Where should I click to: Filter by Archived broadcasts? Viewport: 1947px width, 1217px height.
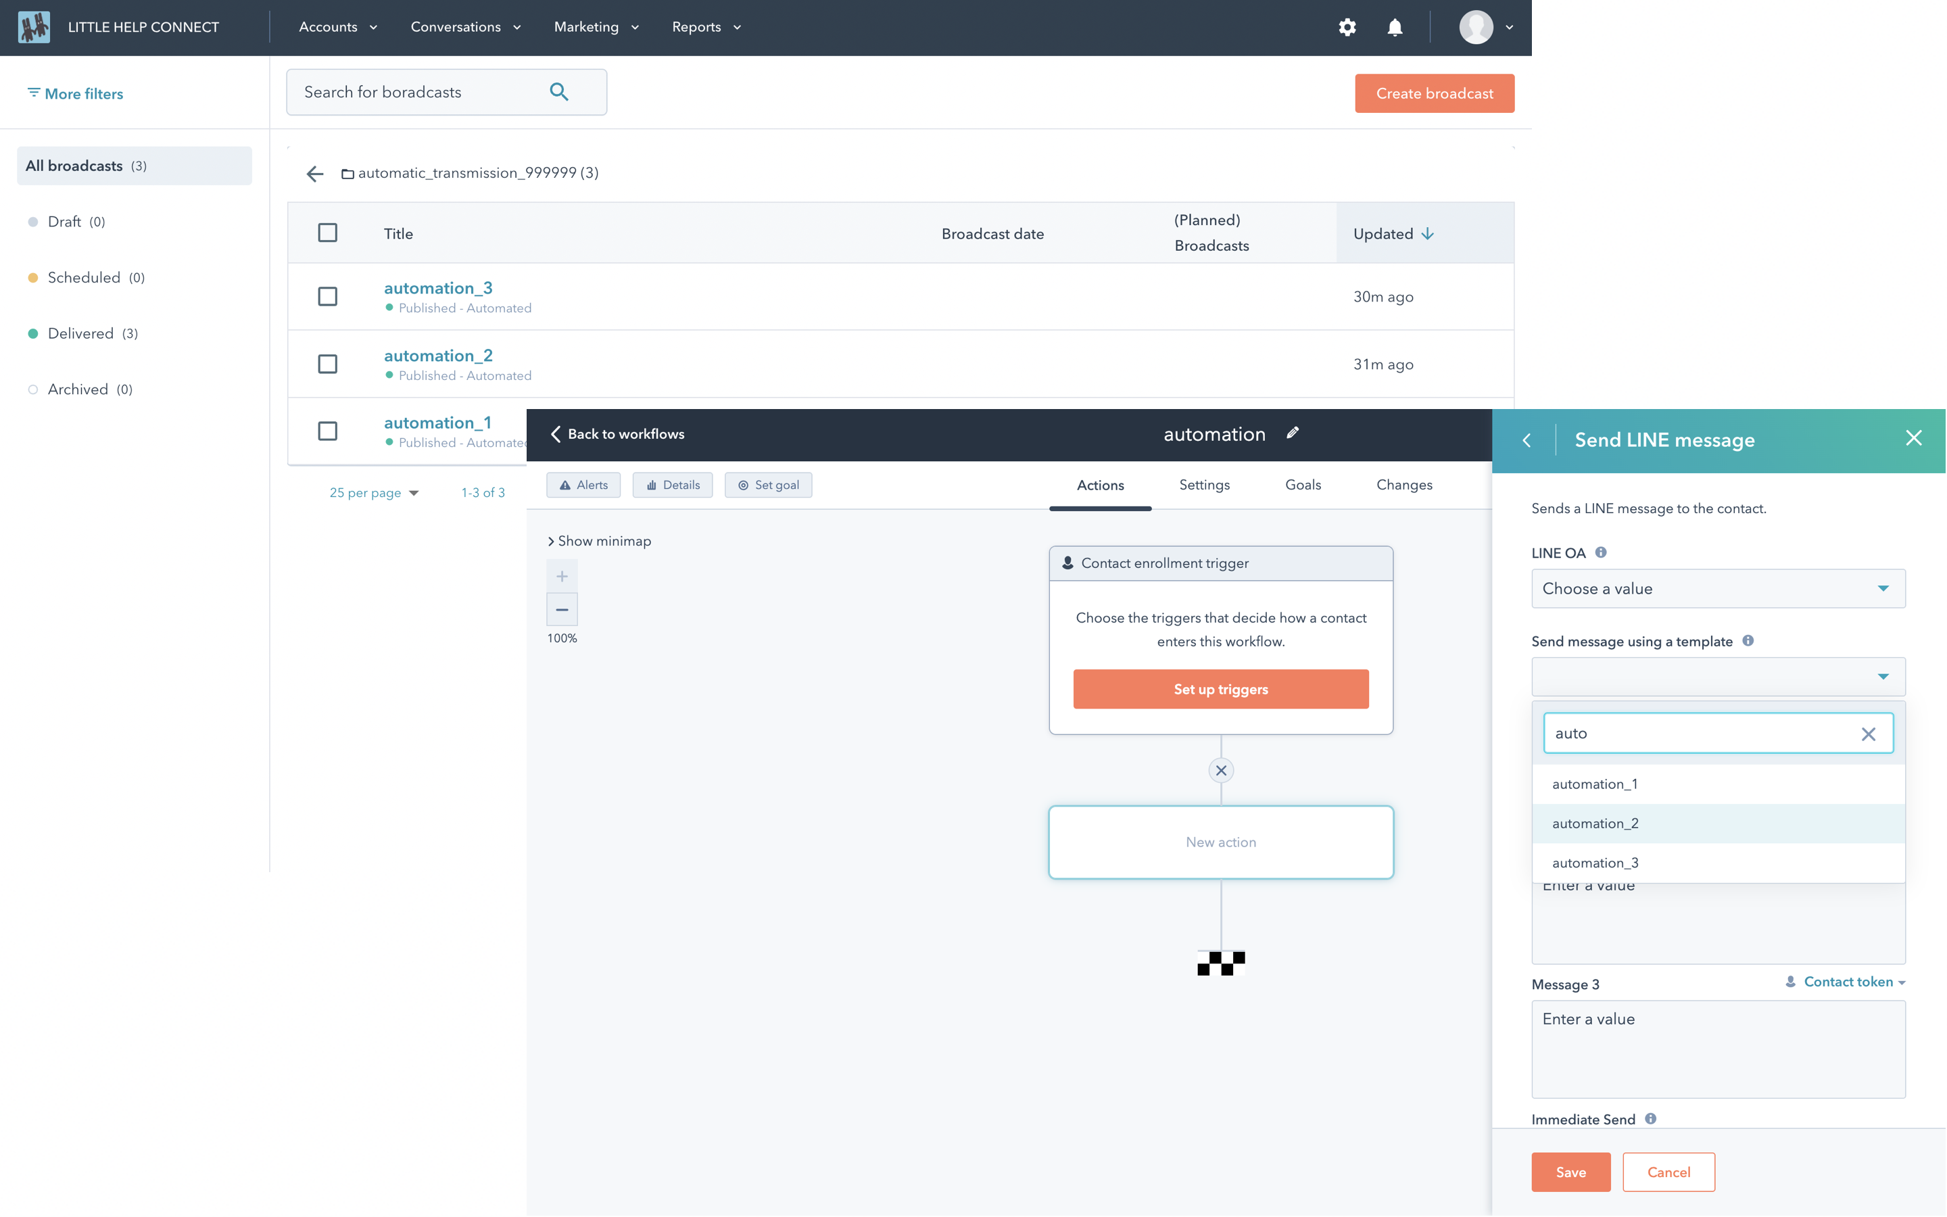80,389
